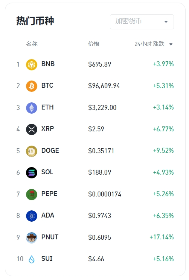189x280 pixels.
Task: Select the PNUT +17.14% change value
Action: point(162,237)
